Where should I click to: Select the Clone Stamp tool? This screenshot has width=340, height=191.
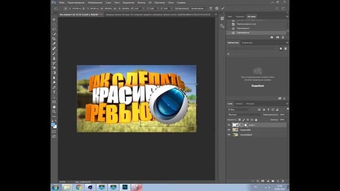click(x=54, y=58)
